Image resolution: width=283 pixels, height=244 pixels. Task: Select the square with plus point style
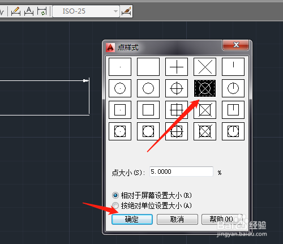coord(177,110)
